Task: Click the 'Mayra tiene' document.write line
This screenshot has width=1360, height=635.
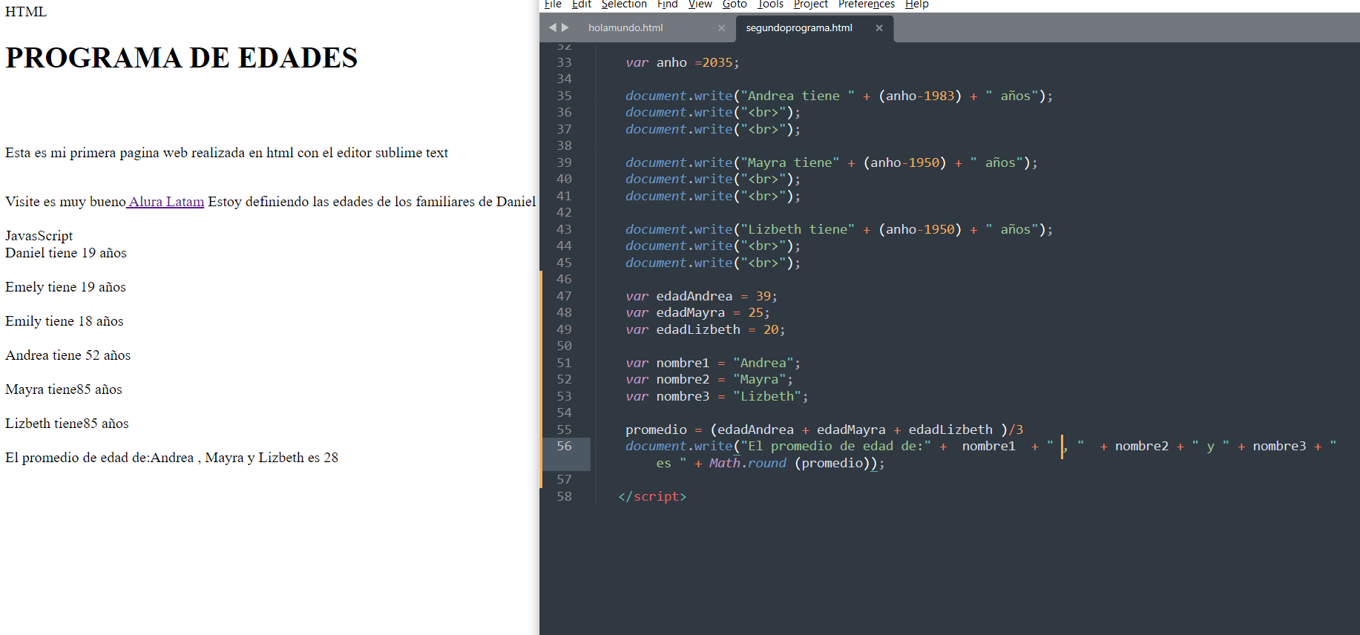Action: tap(831, 162)
